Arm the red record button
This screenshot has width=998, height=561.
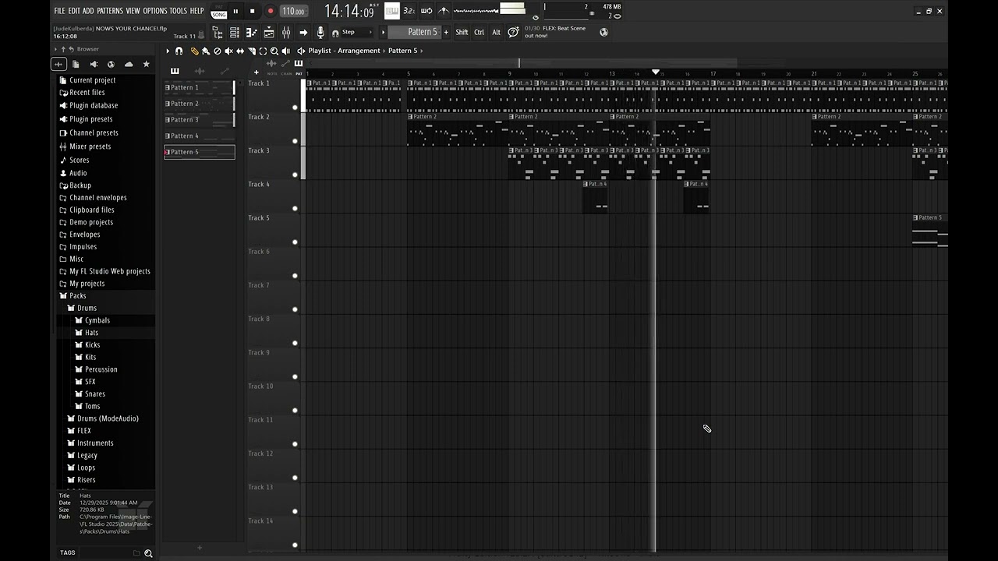click(271, 11)
